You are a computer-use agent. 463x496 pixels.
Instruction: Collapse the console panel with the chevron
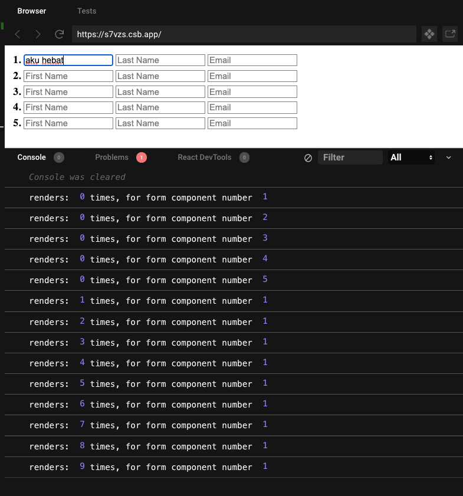[449, 157]
